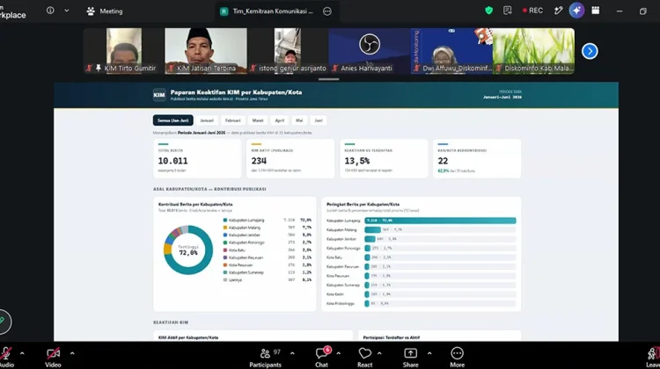Click the KIM Aktif 234 card
The image size is (660, 369).
tap(290, 158)
